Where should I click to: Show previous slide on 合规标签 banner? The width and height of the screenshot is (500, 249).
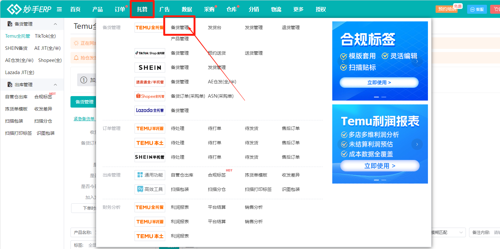coord(343,61)
